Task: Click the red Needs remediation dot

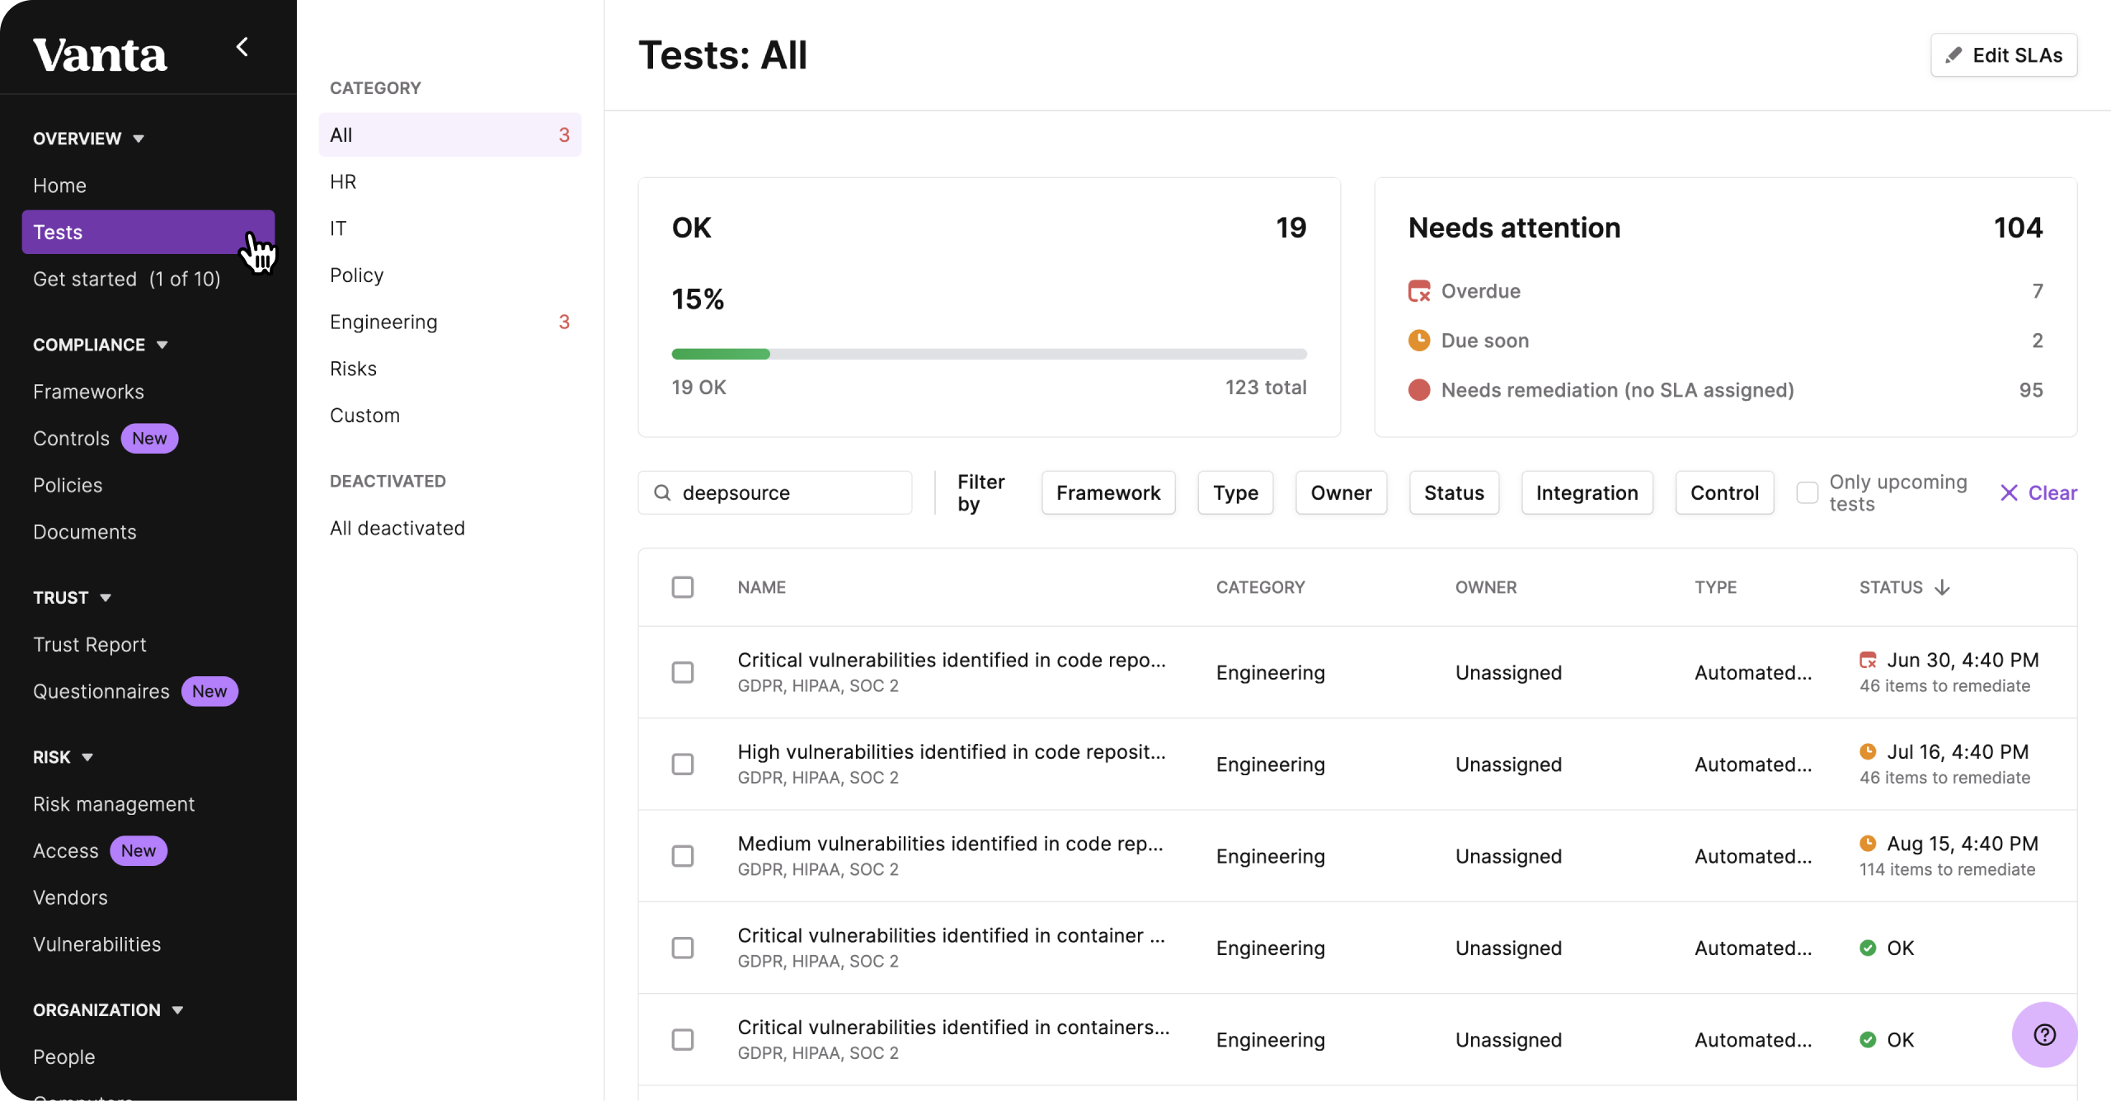Action: click(x=1419, y=390)
